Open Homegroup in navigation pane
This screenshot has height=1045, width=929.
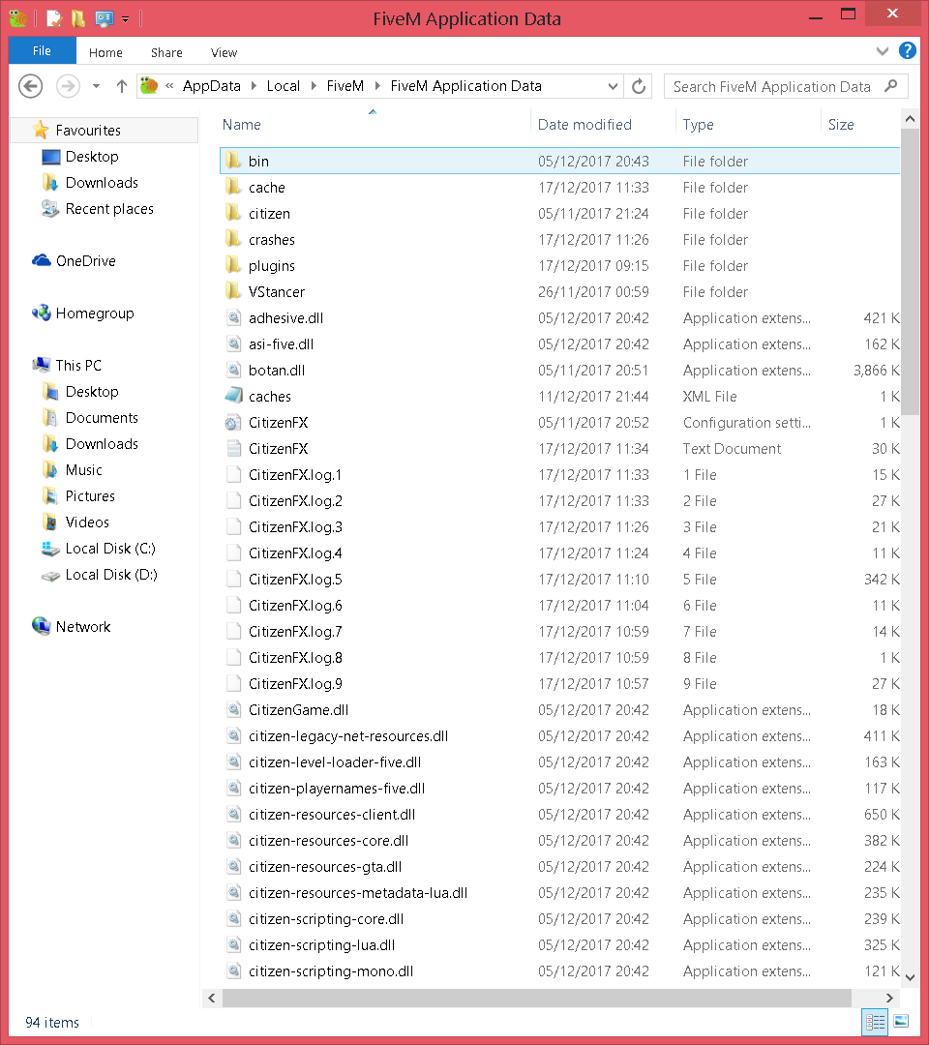point(83,313)
